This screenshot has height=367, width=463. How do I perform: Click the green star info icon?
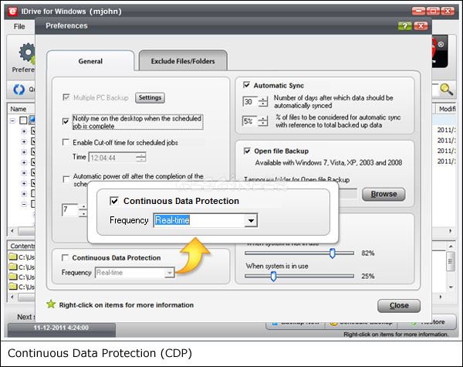click(x=51, y=304)
